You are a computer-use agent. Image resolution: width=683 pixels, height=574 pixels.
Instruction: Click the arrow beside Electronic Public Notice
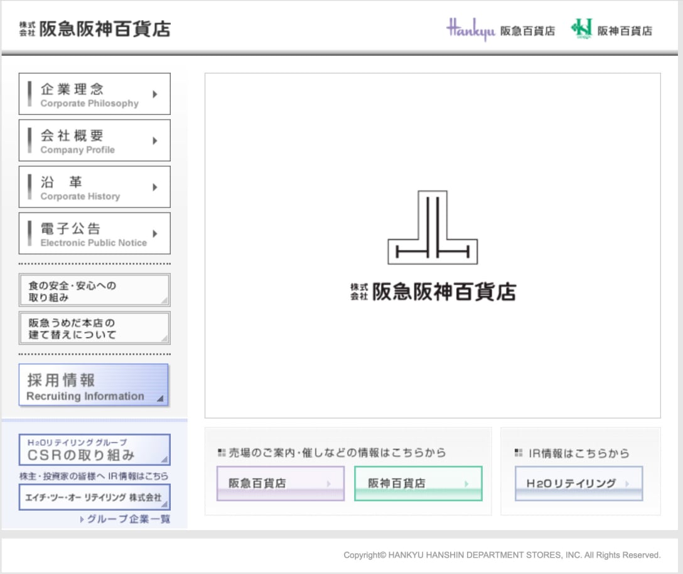point(154,234)
